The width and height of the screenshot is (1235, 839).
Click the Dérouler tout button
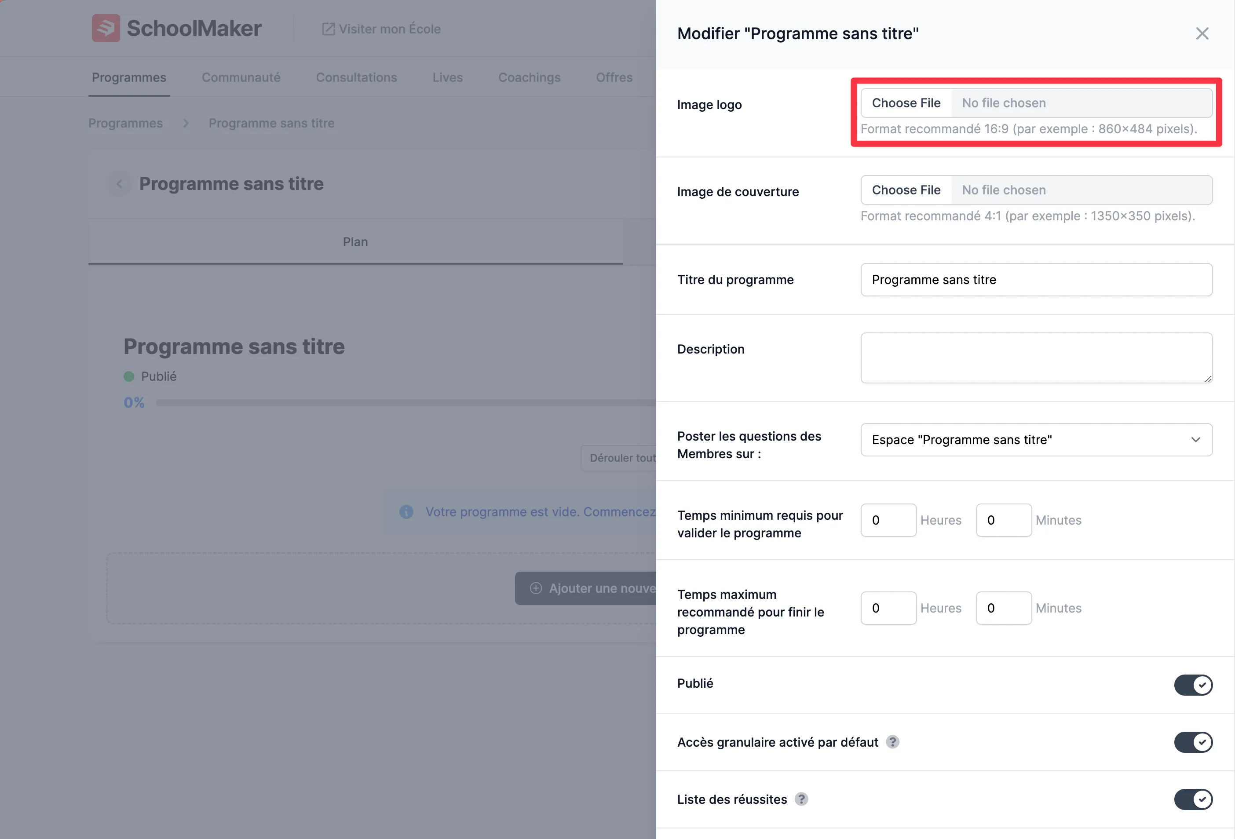pos(618,458)
